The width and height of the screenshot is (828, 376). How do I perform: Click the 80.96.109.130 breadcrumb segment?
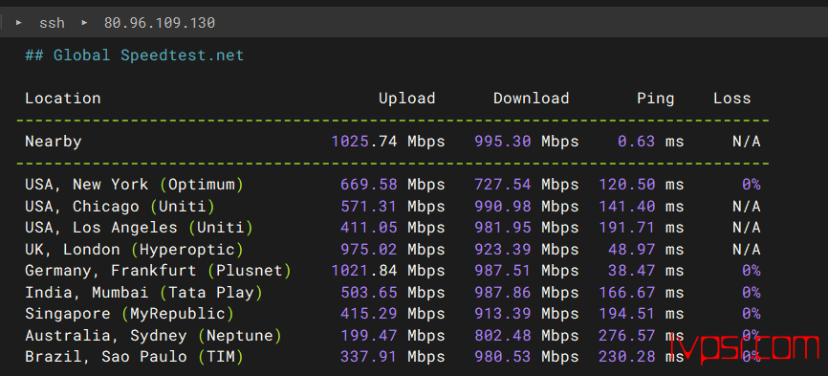click(x=160, y=23)
